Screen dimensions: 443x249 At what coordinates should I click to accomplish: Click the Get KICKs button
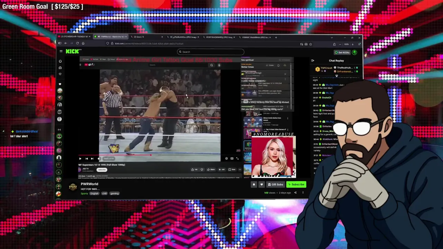click(342, 53)
